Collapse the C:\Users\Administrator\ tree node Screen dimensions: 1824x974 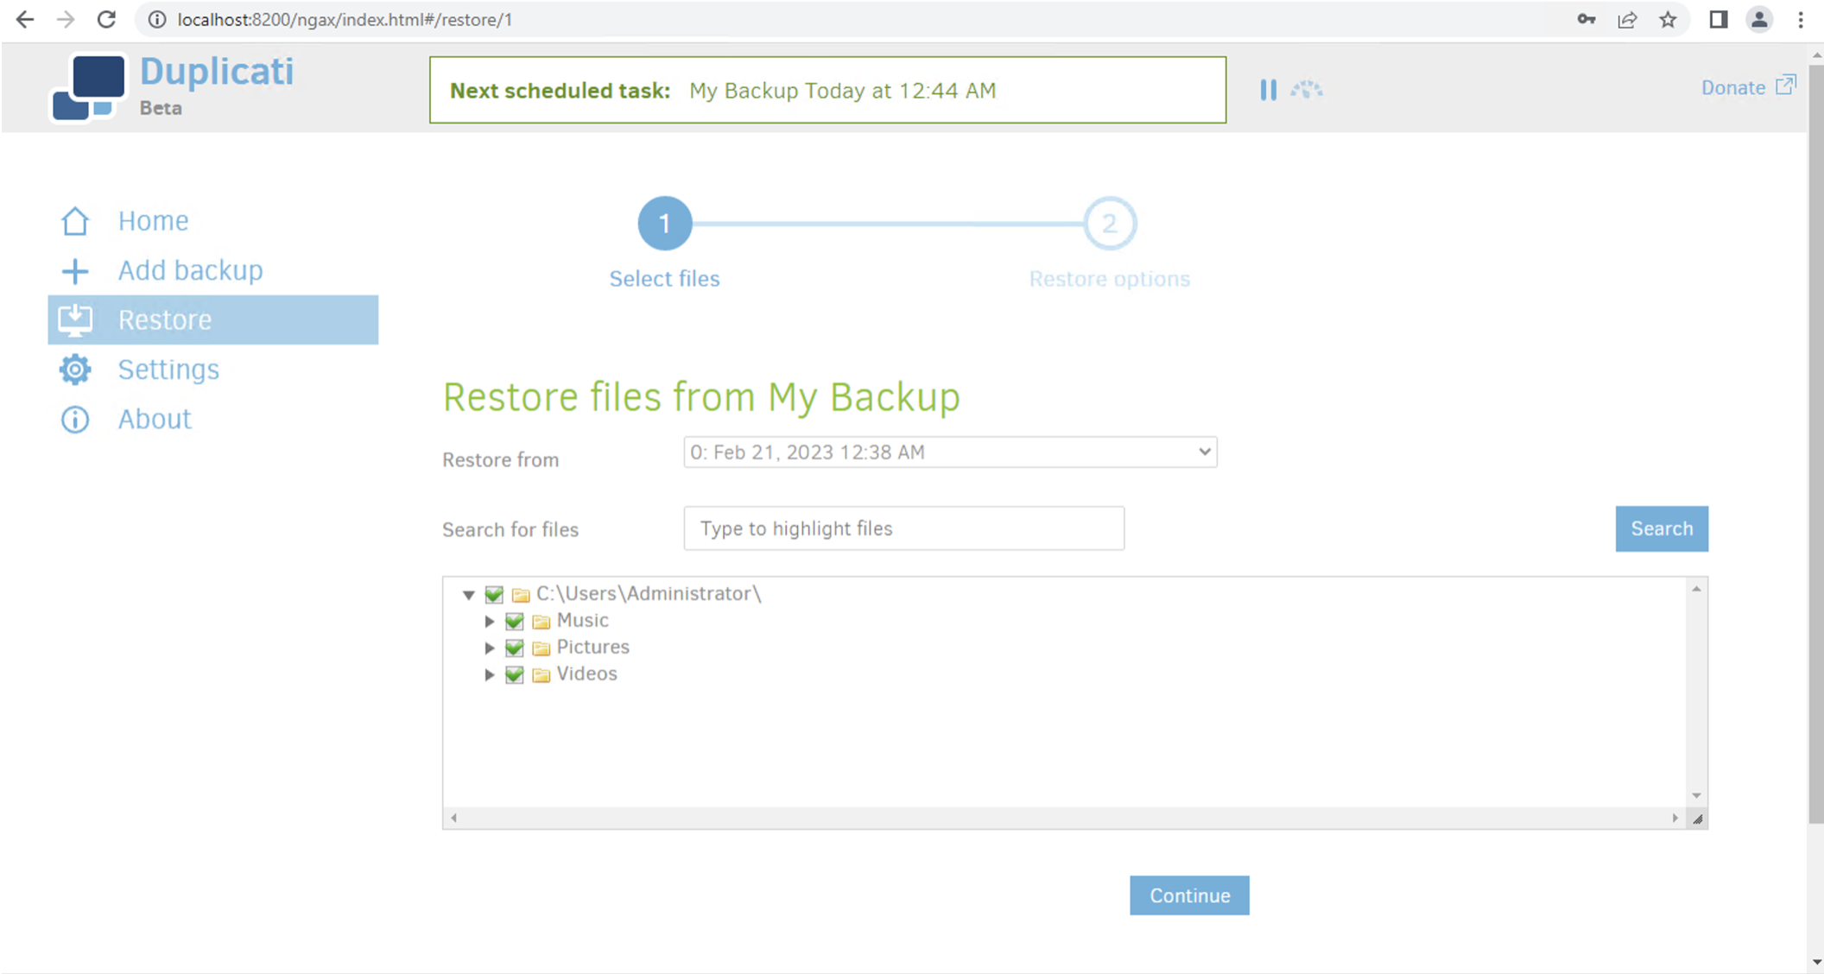pos(469,595)
